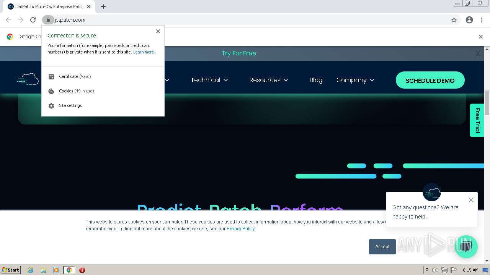490x275 pixels.
Task: Show hidden system tray icons
Action: point(427,270)
